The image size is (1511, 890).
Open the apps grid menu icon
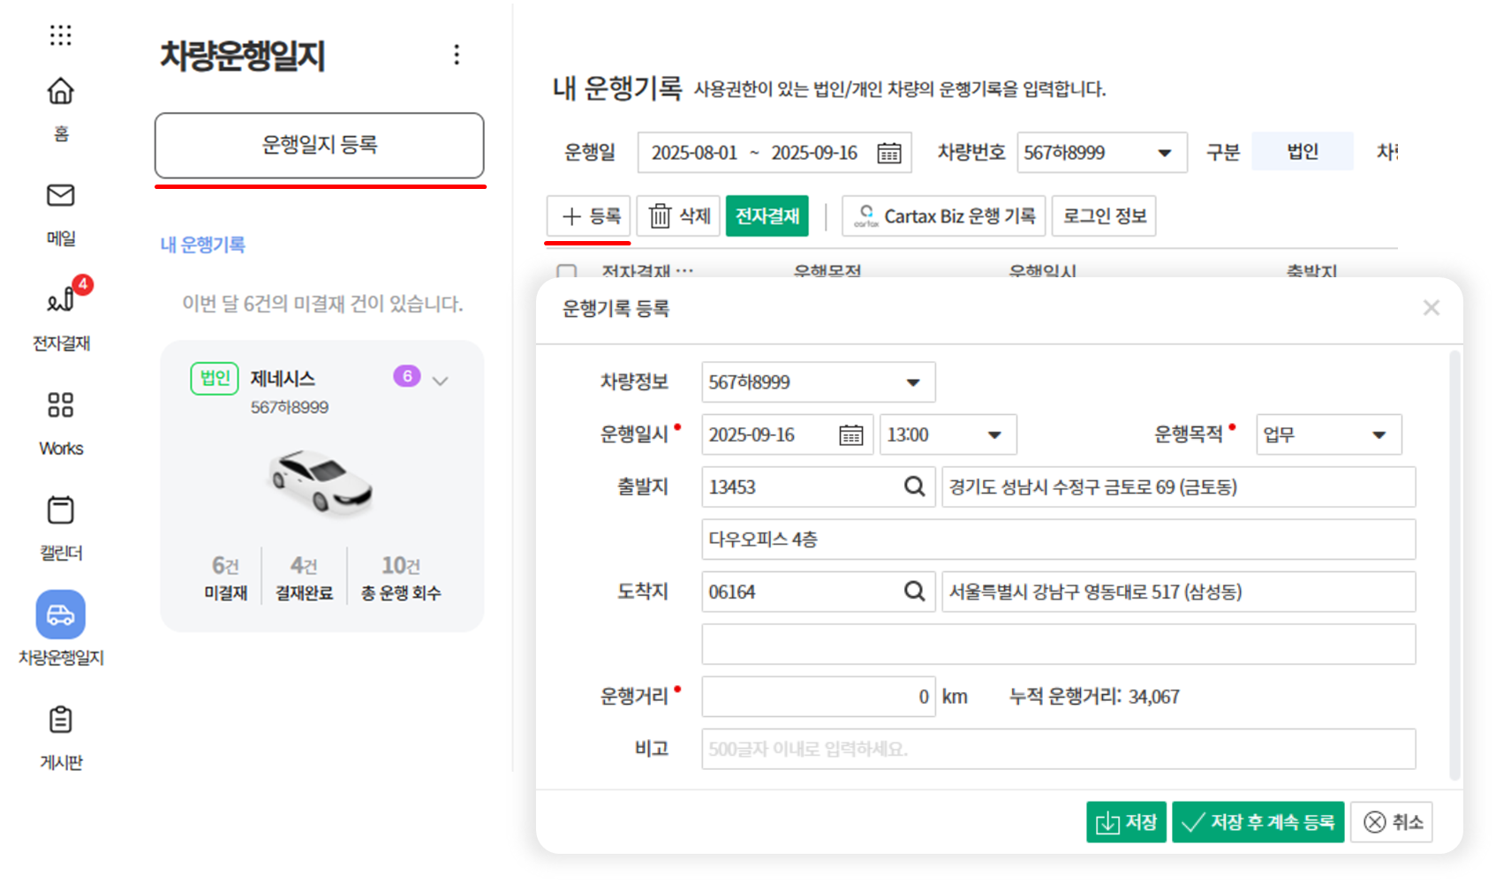[60, 35]
